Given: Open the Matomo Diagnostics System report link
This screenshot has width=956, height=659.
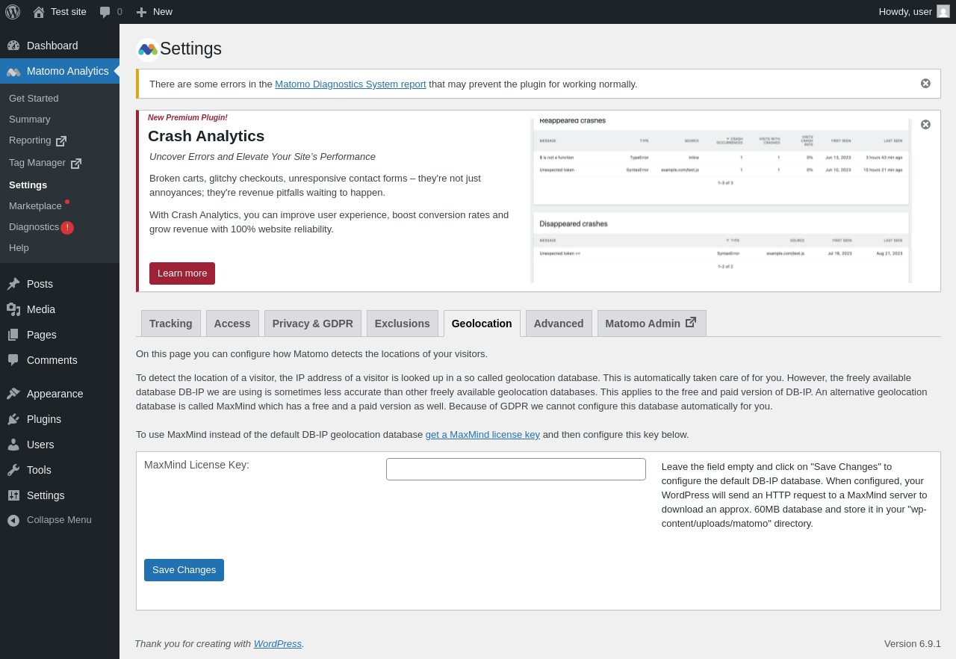Looking at the screenshot, I should pyautogui.click(x=350, y=84).
